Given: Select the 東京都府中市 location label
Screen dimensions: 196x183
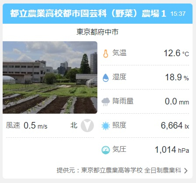Looking at the screenshot, I should pos(97,32).
